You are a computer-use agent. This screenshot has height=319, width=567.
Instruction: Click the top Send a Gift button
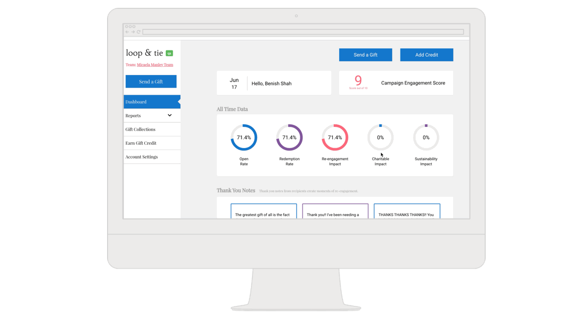point(365,55)
